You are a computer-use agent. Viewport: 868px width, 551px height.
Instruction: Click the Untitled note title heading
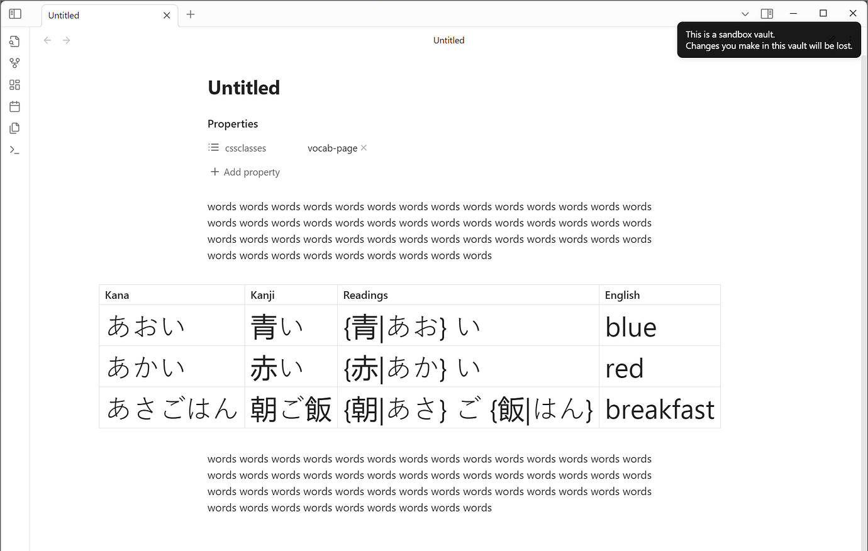pos(244,87)
